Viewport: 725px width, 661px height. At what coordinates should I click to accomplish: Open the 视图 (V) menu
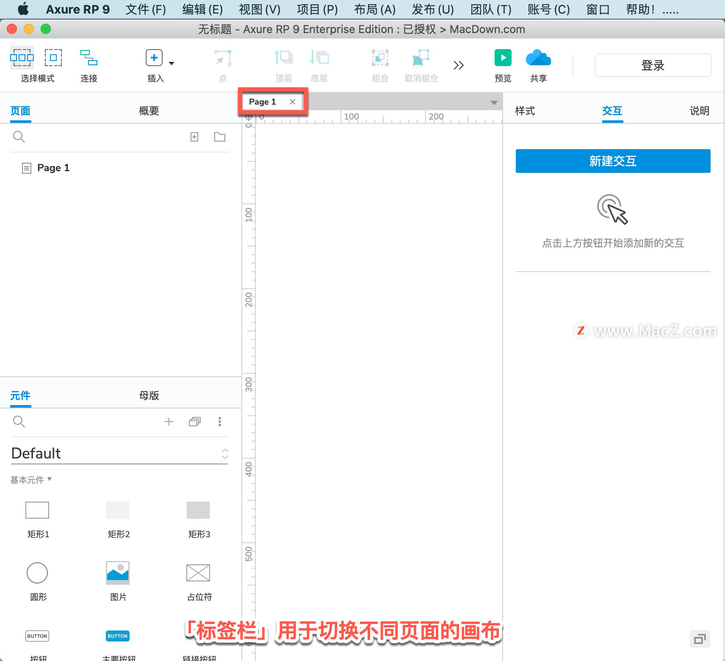pyautogui.click(x=260, y=9)
